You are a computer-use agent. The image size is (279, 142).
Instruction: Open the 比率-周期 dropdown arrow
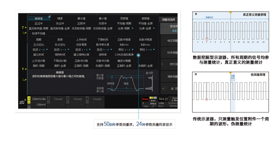click(x=132, y=28)
